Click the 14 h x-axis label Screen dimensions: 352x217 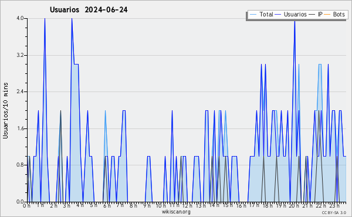point(214,206)
